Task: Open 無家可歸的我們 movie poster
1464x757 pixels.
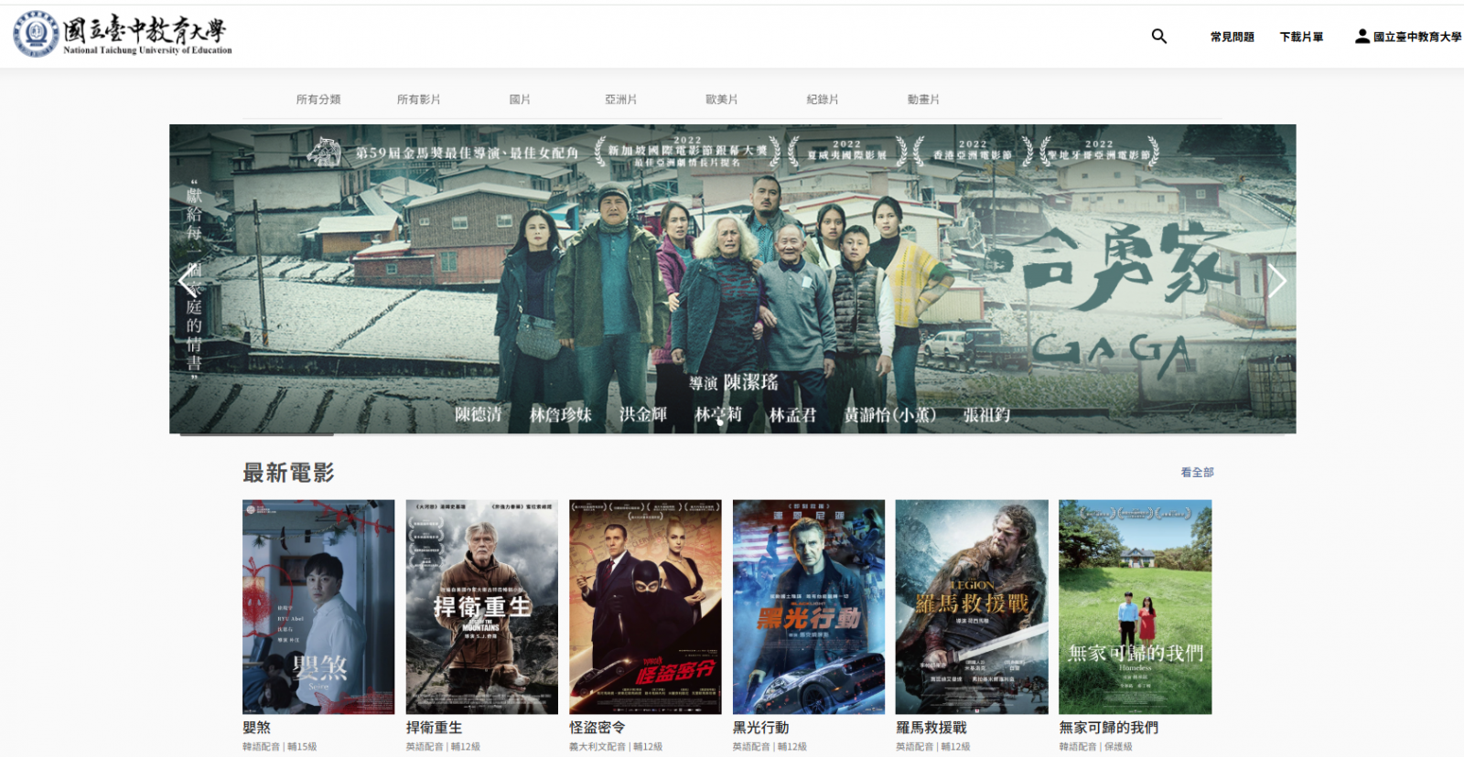Action: click(1135, 606)
